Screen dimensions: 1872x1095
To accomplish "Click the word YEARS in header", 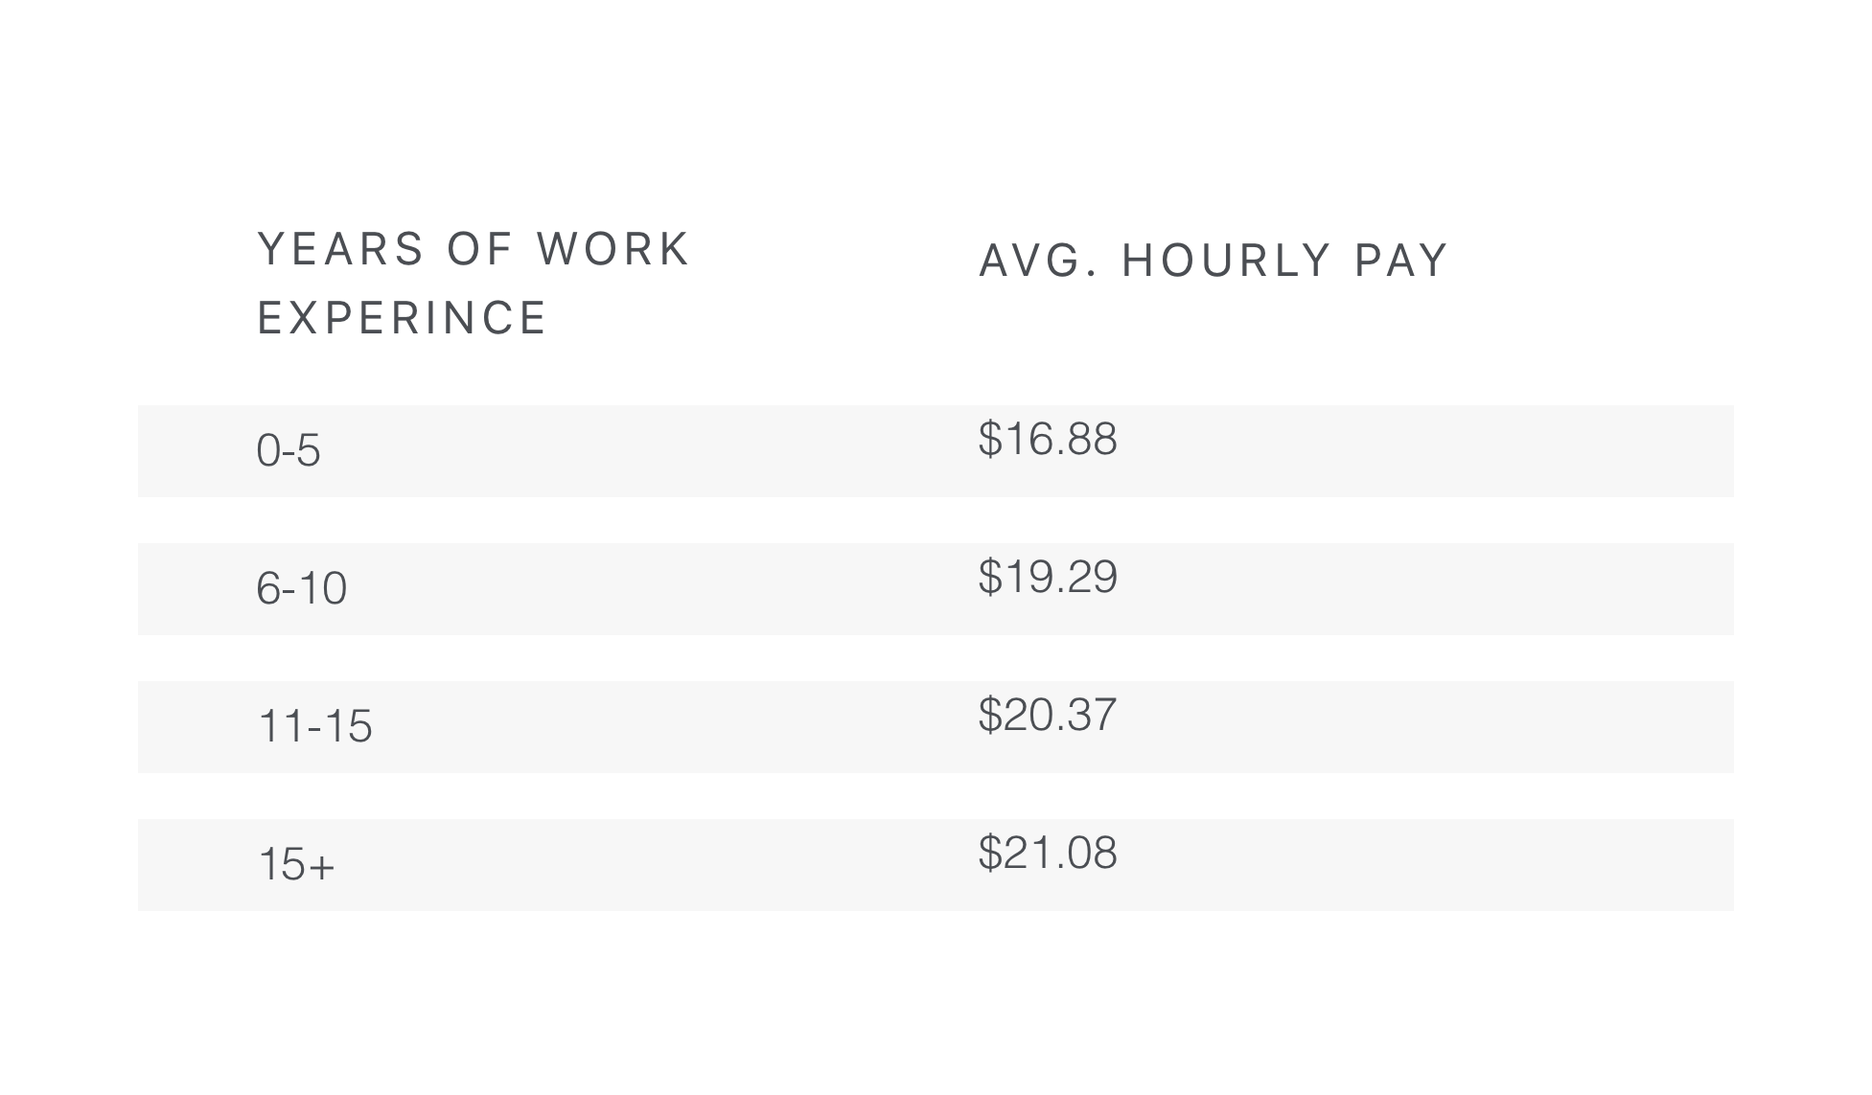I will tap(340, 249).
